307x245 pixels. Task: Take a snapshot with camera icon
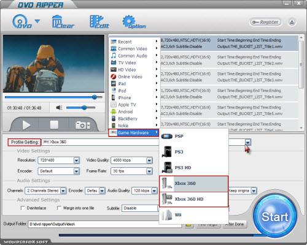(x=80, y=125)
